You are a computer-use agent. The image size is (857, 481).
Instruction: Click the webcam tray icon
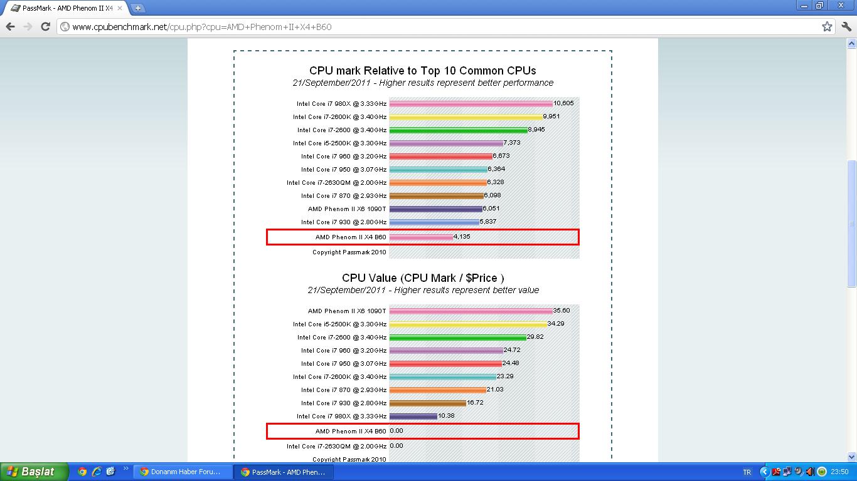(798, 472)
